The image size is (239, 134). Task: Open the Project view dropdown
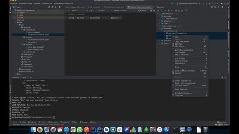[x=18, y=7]
